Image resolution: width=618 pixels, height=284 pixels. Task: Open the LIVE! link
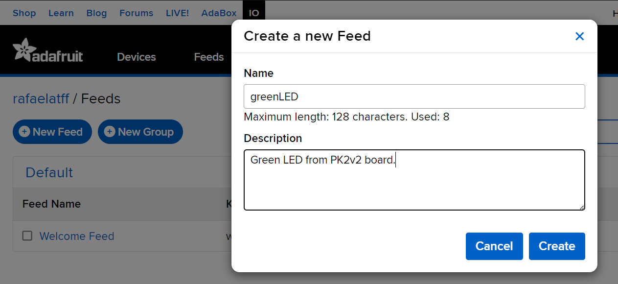[x=177, y=13]
